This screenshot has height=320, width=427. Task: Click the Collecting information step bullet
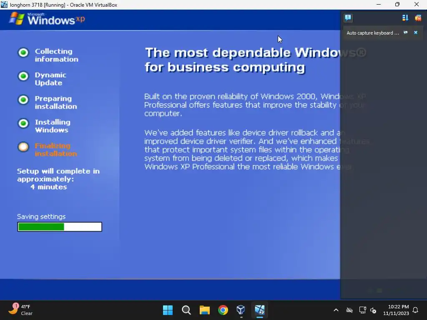23,52
